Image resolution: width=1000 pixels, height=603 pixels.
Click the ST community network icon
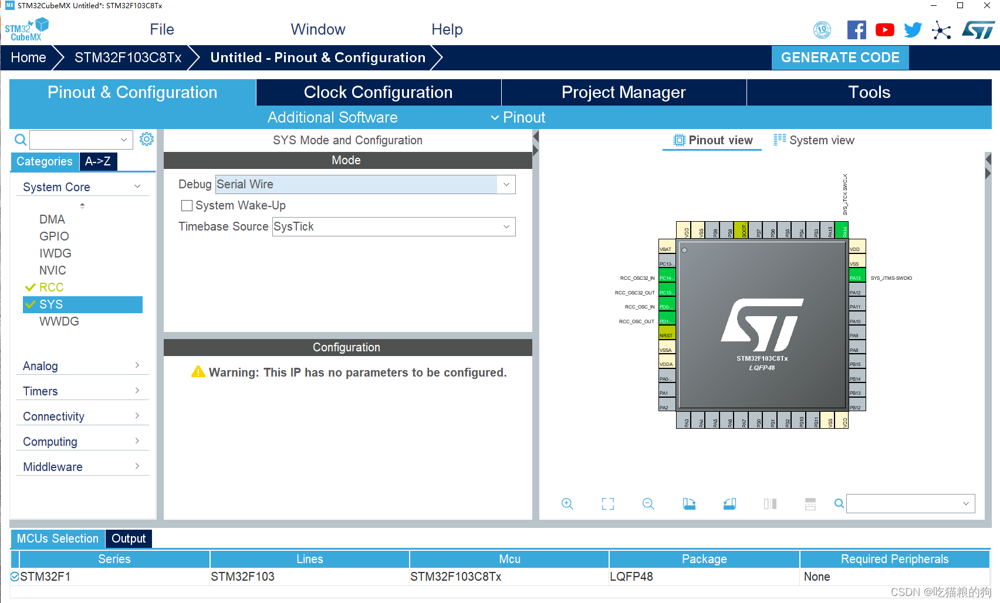pos(941,30)
